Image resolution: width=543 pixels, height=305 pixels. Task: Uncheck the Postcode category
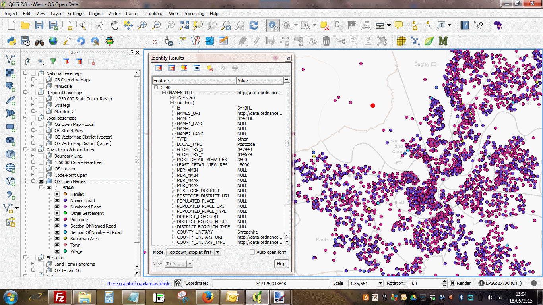[57, 220]
